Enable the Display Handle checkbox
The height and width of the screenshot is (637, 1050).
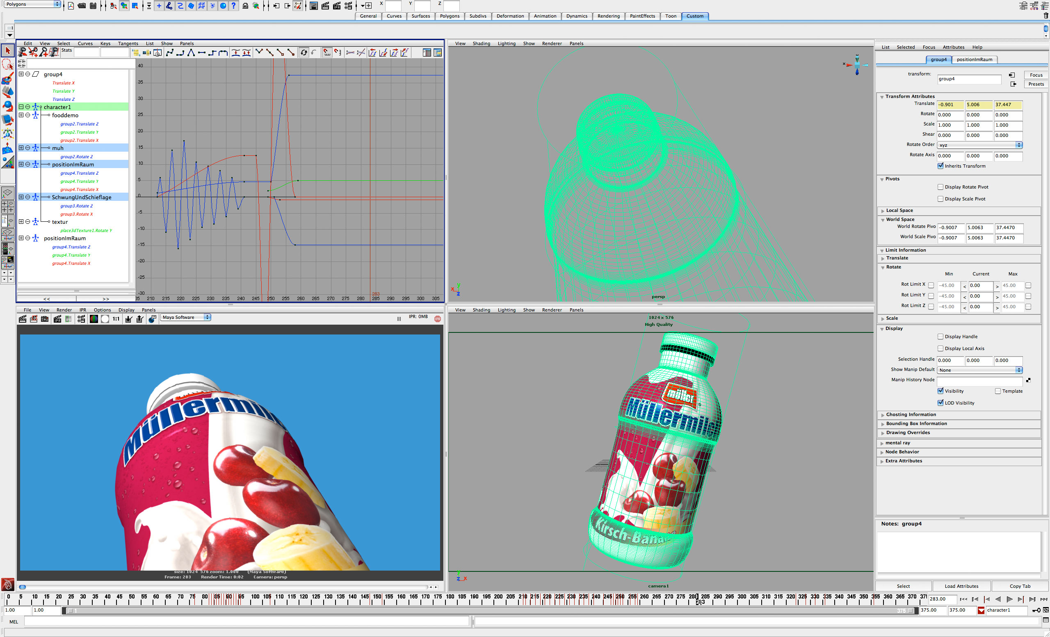940,337
